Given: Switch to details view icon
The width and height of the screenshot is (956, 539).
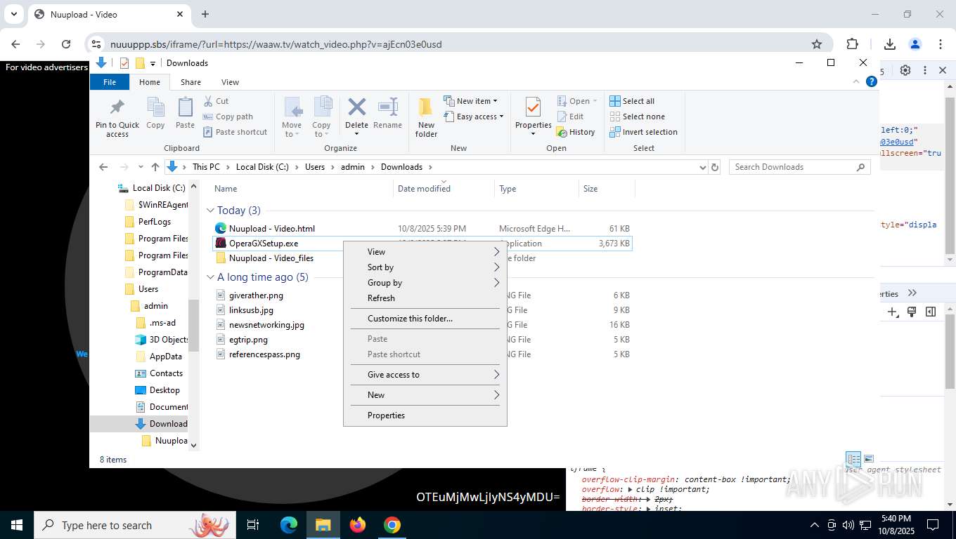Looking at the screenshot, I should coord(853,459).
